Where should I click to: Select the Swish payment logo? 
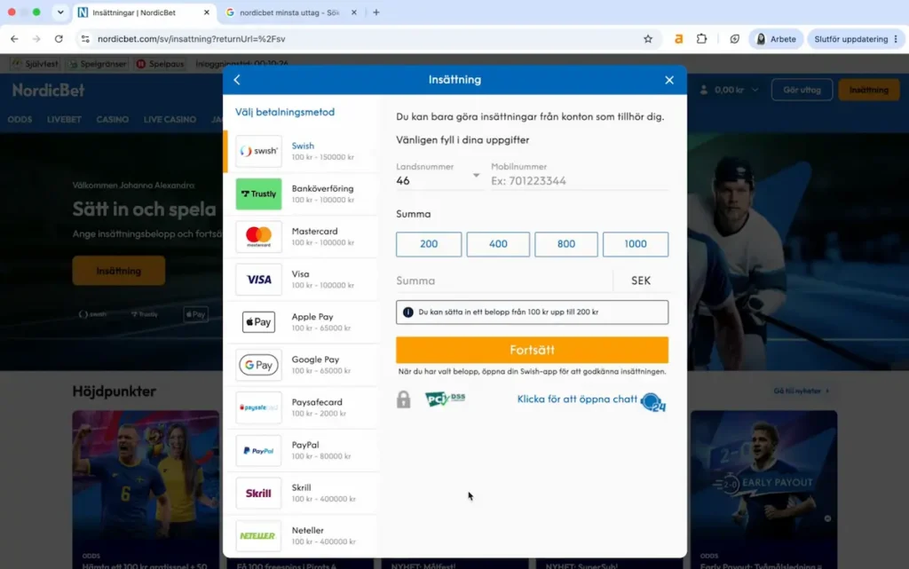258,151
